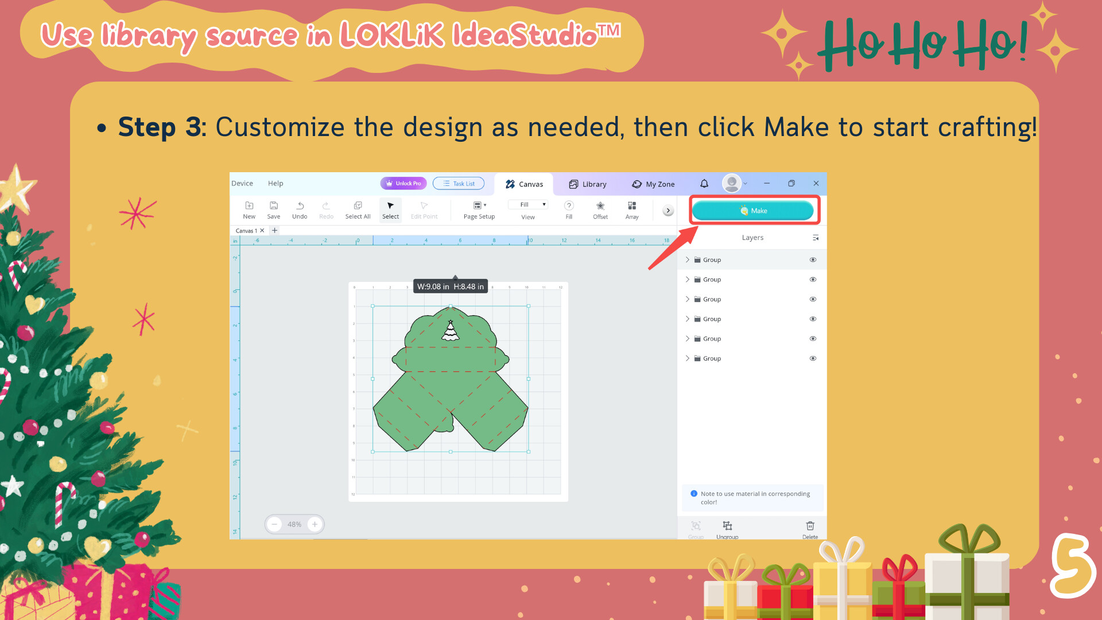Expand the fifth Group layer
The width and height of the screenshot is (1102, 620).
point(687,339)
